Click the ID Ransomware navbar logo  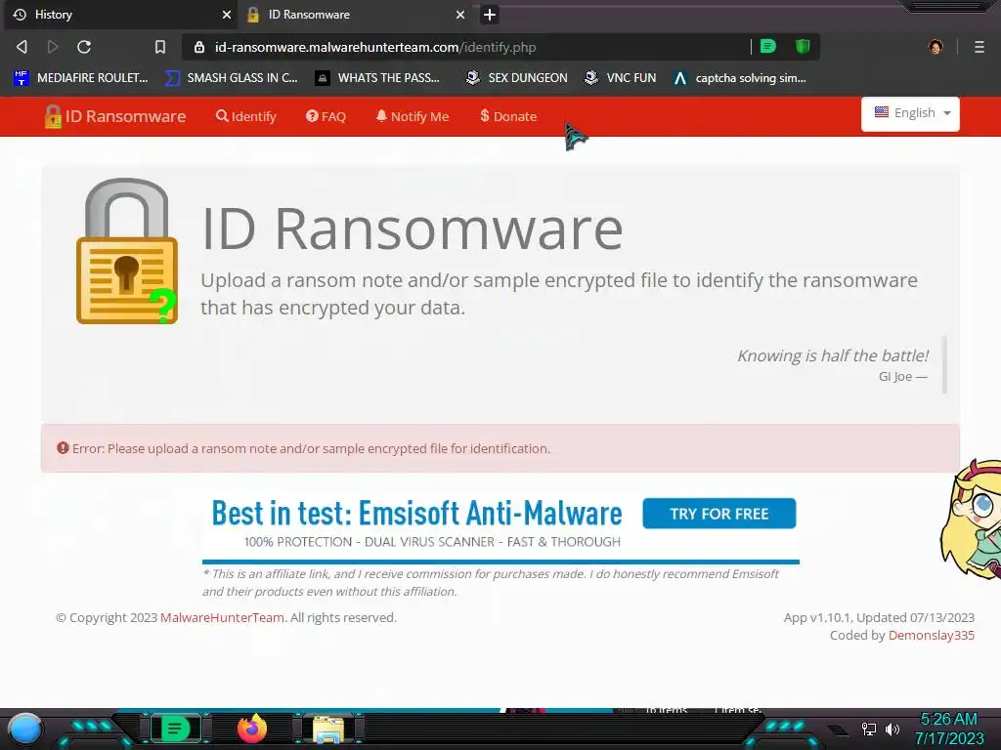pyautogui.click(x=115, y=117)
